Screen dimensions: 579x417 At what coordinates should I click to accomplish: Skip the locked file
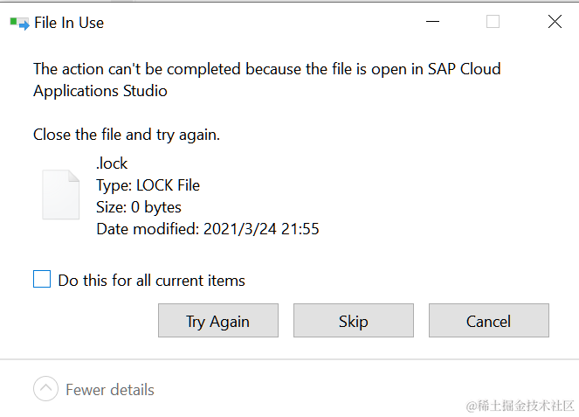point(353,321)
